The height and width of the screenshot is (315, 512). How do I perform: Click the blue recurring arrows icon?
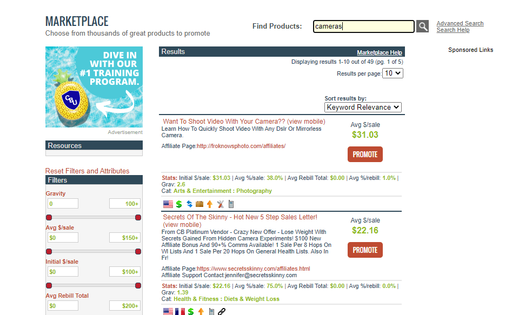click(x=189, y=204)
